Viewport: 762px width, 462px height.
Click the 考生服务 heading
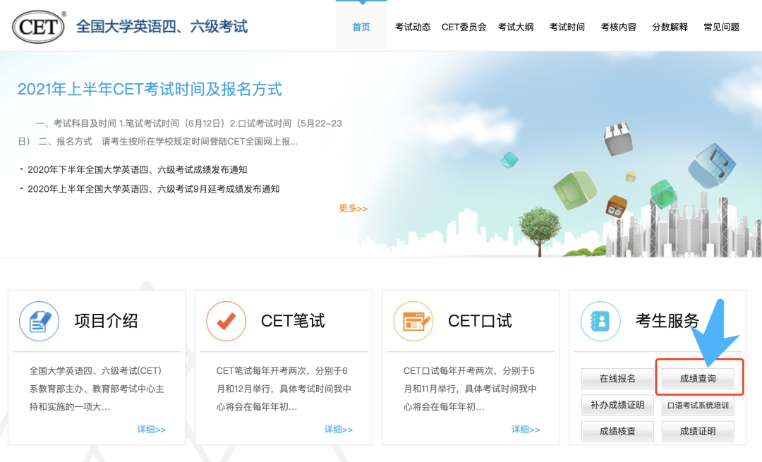[x=667, y=321]
